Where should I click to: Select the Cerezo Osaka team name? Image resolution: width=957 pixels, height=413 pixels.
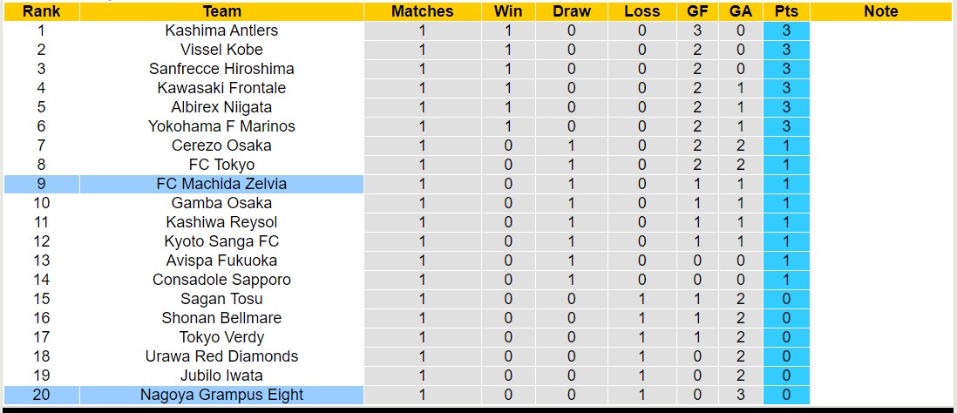221,146
